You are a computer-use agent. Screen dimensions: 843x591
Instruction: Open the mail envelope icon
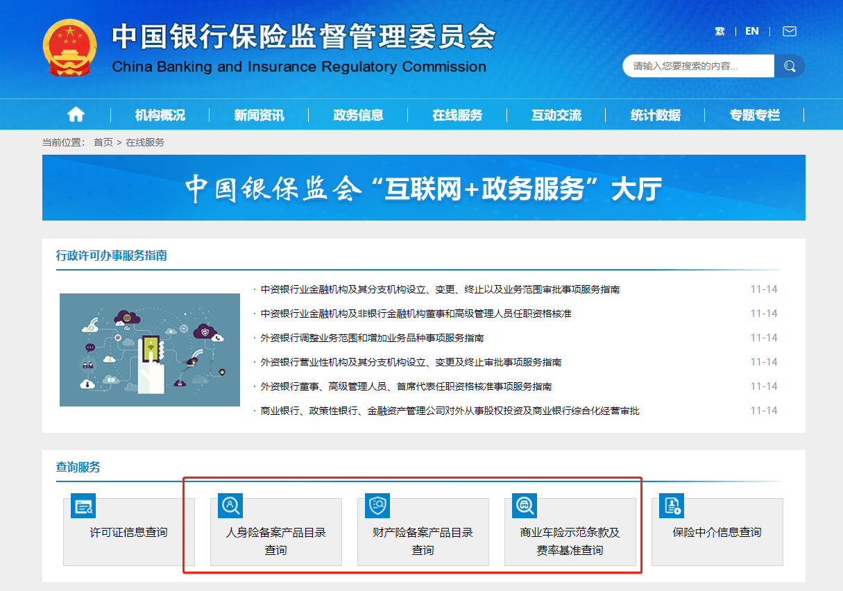coord(790,31)
